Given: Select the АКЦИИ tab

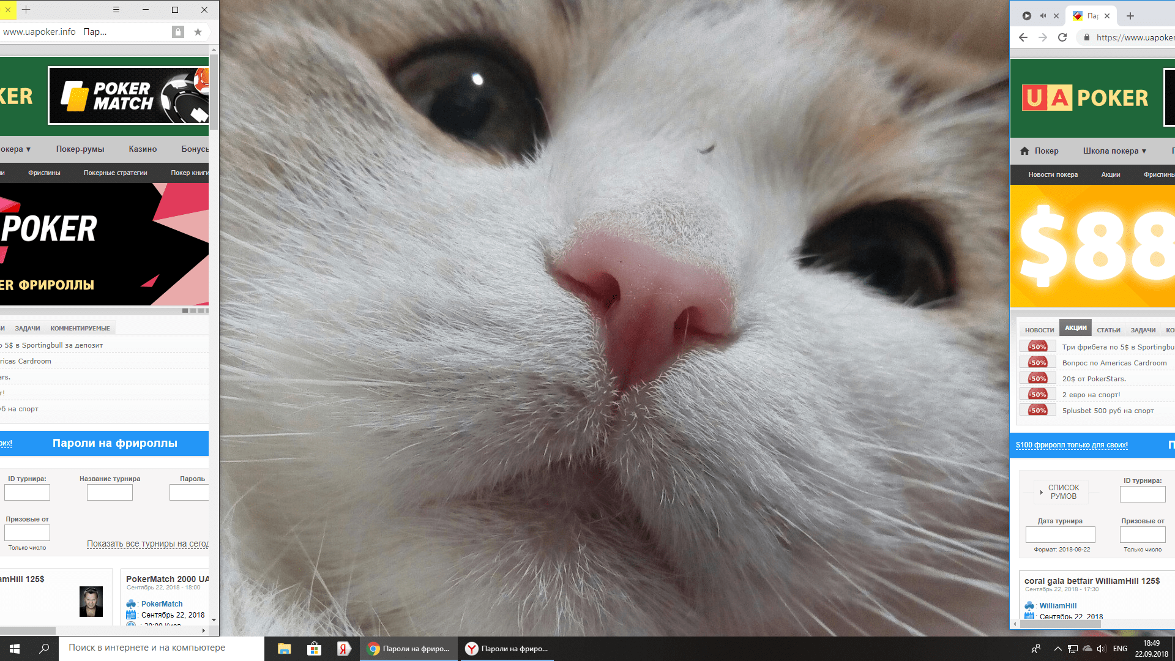Looking at the screenshot, I should [1075, 328].
